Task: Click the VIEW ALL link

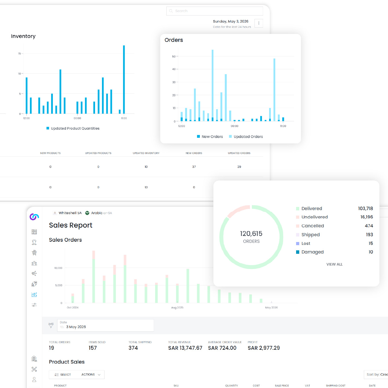Action: 334,264
